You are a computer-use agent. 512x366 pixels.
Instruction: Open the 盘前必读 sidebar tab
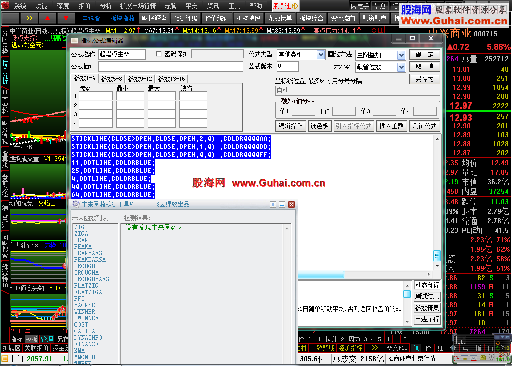(5, 187)
